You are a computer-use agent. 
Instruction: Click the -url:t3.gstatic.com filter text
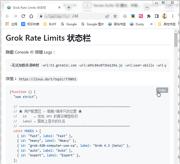point(59,65)
